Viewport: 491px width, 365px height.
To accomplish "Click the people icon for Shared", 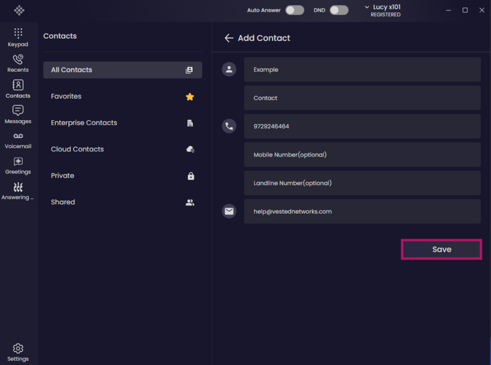I will (x=190, y=202).
